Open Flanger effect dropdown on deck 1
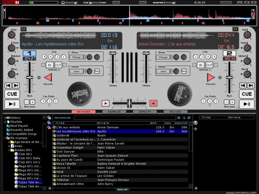The height and width of the screenshot is (194, 259). point(84,57)
